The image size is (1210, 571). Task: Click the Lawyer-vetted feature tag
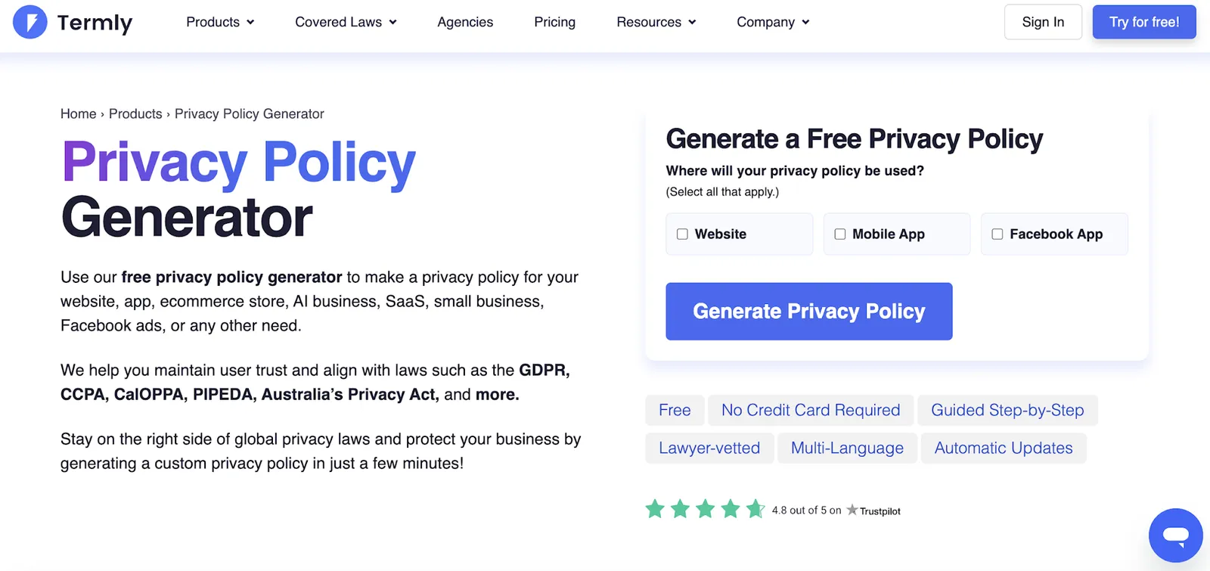[x=709, y=448]
